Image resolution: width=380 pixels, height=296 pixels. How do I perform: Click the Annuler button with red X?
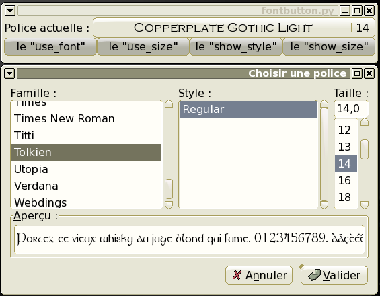[x=259, y=275]
